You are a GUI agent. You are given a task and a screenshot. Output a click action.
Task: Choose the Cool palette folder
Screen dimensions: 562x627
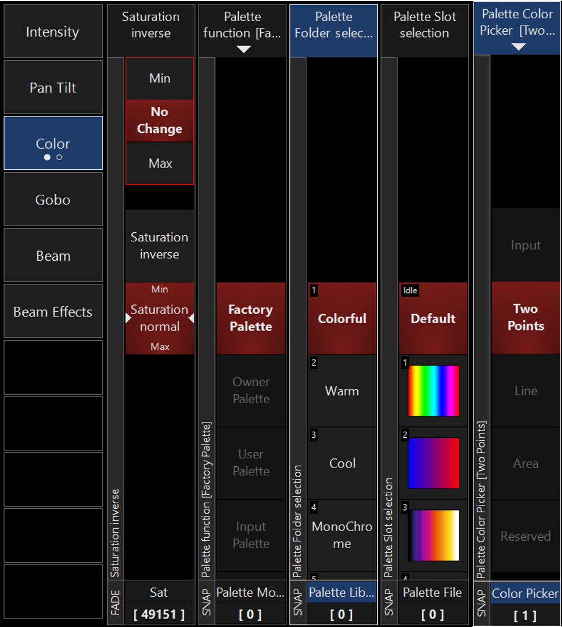[342, 463]
